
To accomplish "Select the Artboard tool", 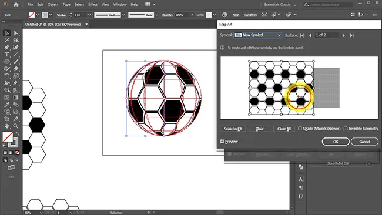I will click(7, 119).
